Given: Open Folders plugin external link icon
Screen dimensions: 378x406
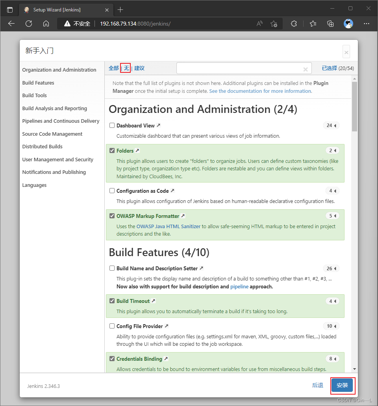Looking at the screenshot, I should pos(137,150).
